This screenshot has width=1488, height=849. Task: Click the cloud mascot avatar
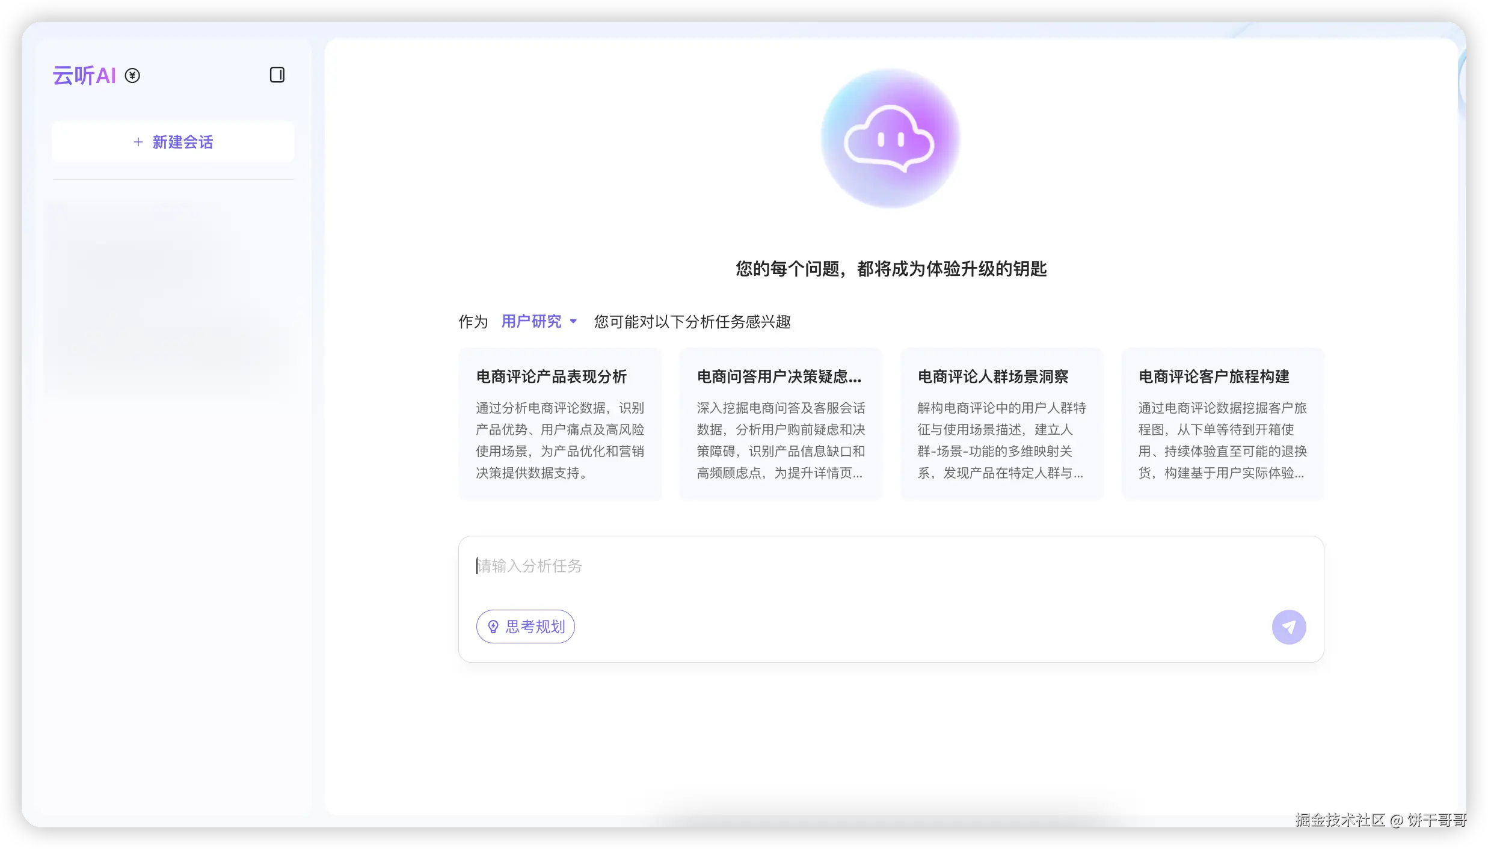(x=890, y=139)
